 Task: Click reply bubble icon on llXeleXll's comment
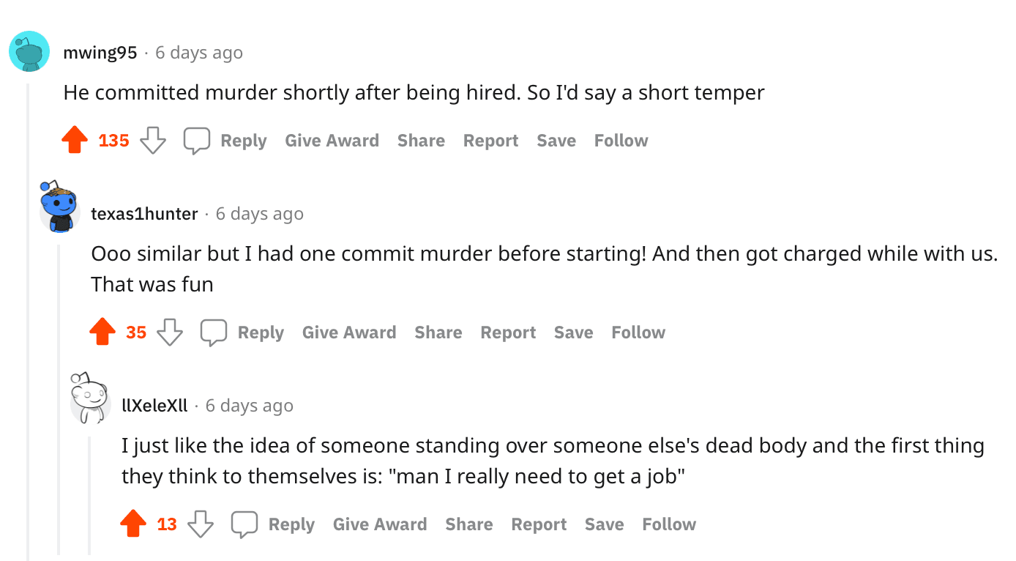(x=244, y=524)
